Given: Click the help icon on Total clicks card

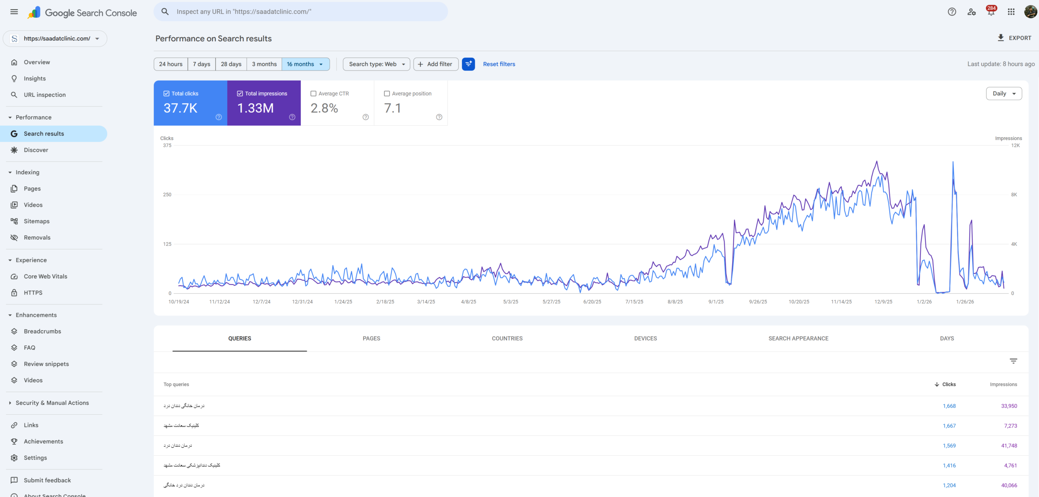Looking at the screenshot, I should point(219,117).
